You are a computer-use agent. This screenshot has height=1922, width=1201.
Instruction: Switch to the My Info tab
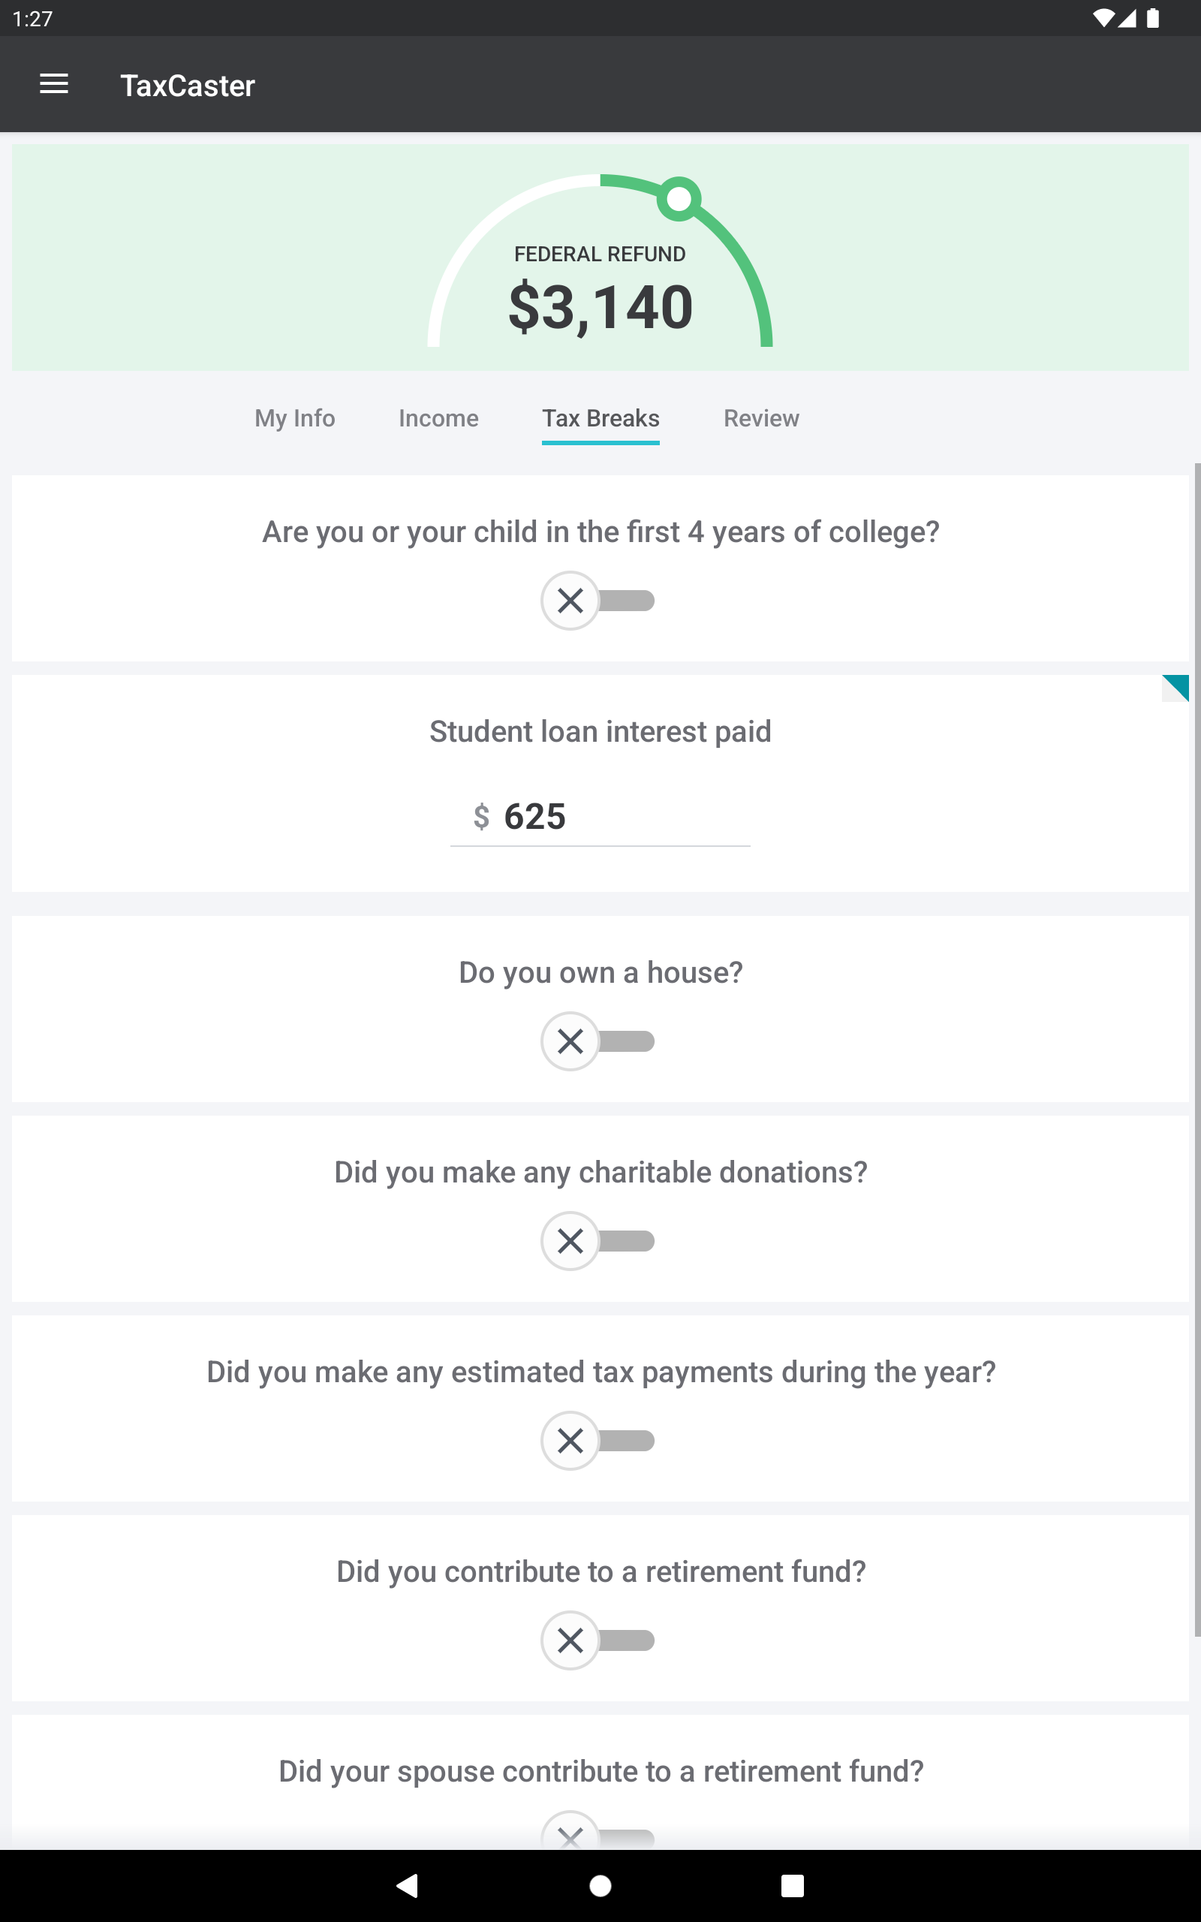pyautogui.click(x=295, y=418)
